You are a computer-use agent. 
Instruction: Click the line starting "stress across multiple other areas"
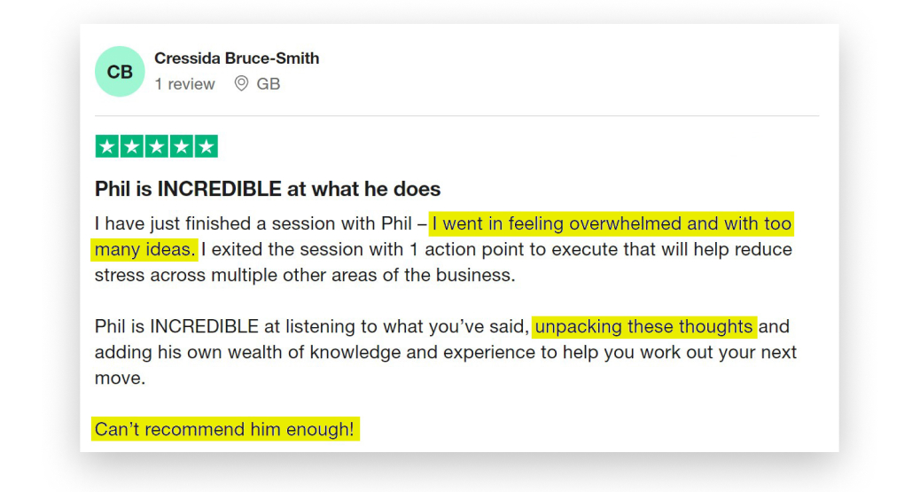[x=304, y=275]
